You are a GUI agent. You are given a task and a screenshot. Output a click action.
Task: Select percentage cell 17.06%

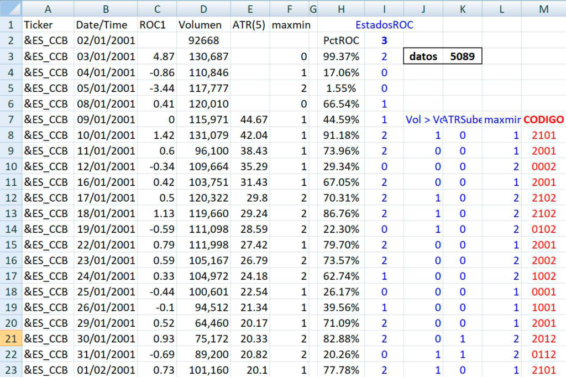tap(341, 72)
